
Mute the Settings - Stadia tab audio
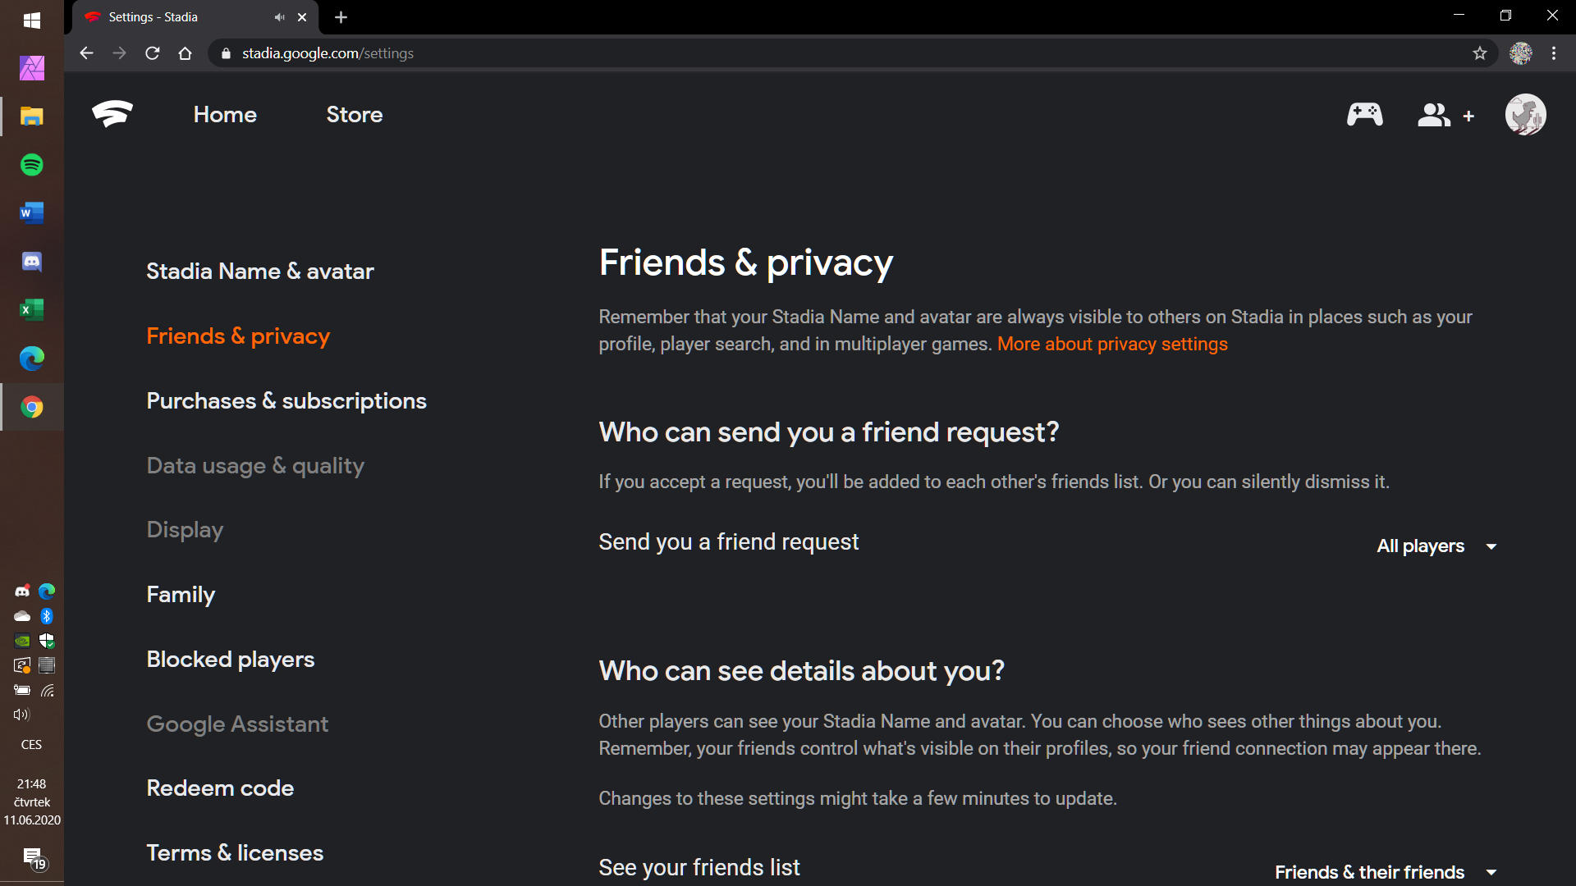tap(279, 17)
